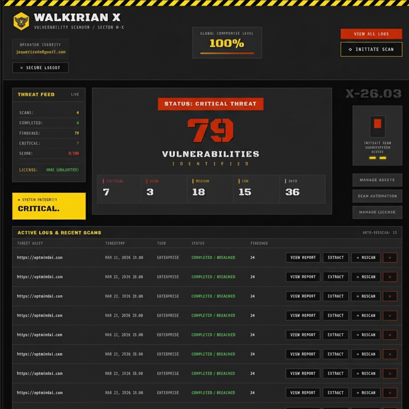Screen dimensions: 409x409
Task: Click the red delete X in third scan row
Action: 390,296
